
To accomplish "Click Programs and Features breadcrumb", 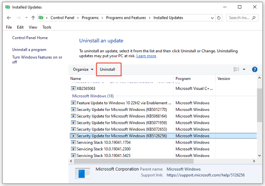I will (126, 18).
